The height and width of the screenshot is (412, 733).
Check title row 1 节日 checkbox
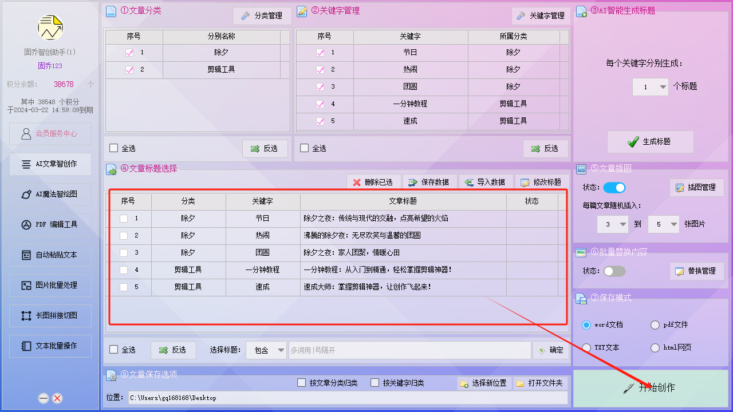click(x=124, y=218)
